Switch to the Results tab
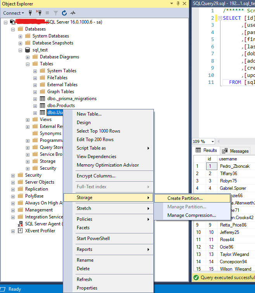 pyautogui.click(x=206, y=150)
